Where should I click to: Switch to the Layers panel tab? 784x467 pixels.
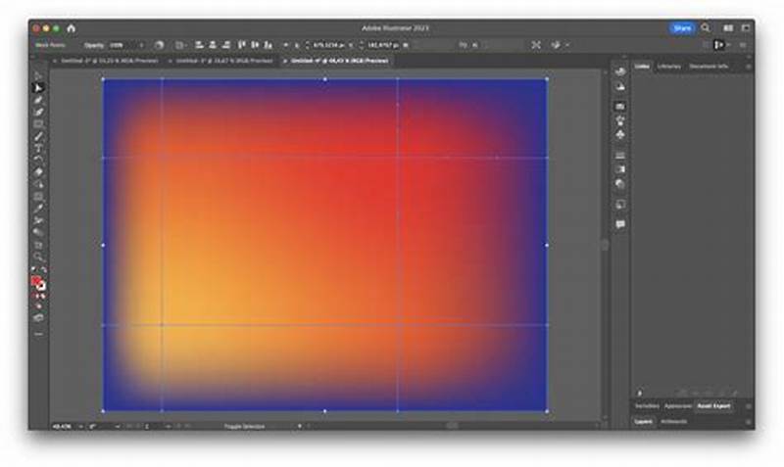[x=644, y=422]
